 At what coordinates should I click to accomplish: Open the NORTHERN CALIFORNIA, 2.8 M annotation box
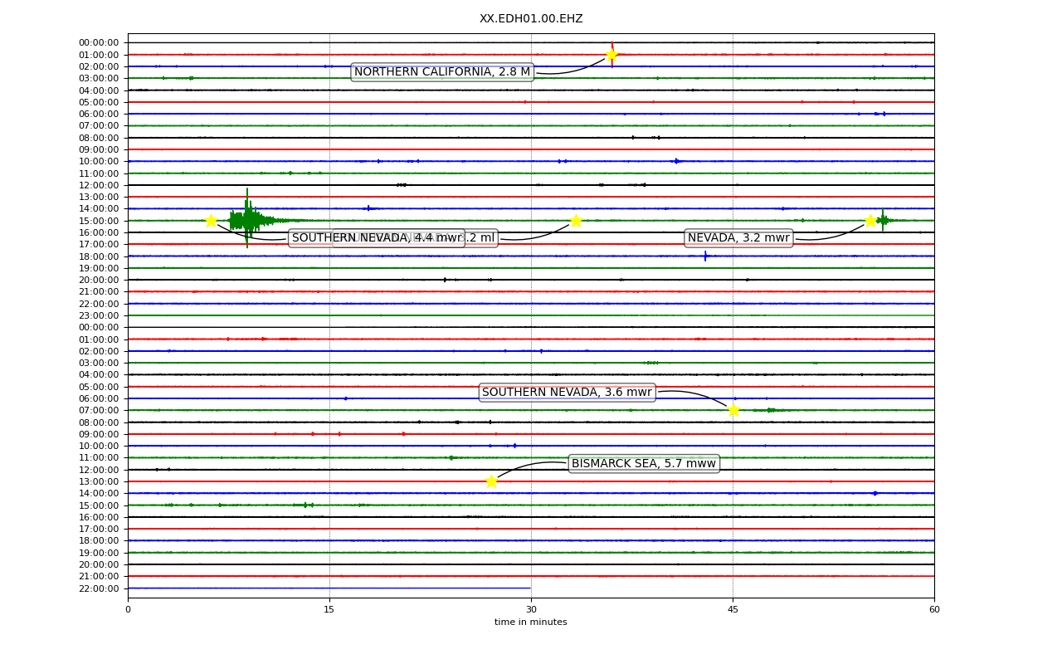tap(442, 72)
